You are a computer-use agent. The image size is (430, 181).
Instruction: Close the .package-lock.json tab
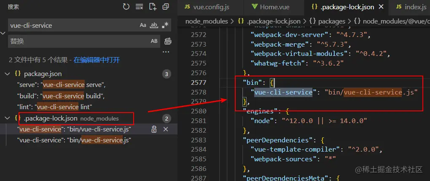pos(381,7)
